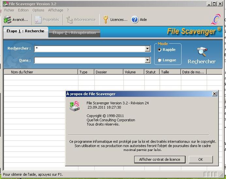Expand the Dans combo box dropdown
The width and height of the screenshot is (226, 179).
click(x=147, y=60)
